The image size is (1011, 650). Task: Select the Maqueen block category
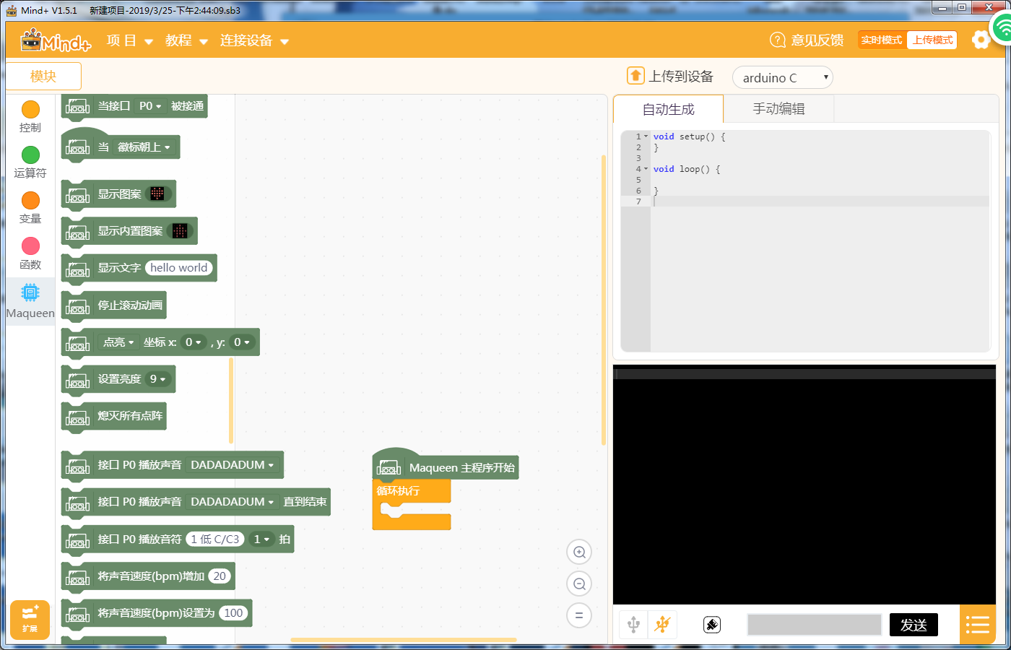30,301
